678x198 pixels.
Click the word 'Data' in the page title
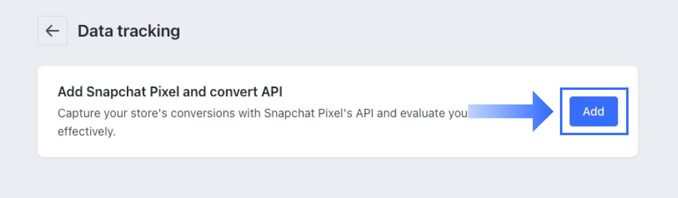[95, 31]
